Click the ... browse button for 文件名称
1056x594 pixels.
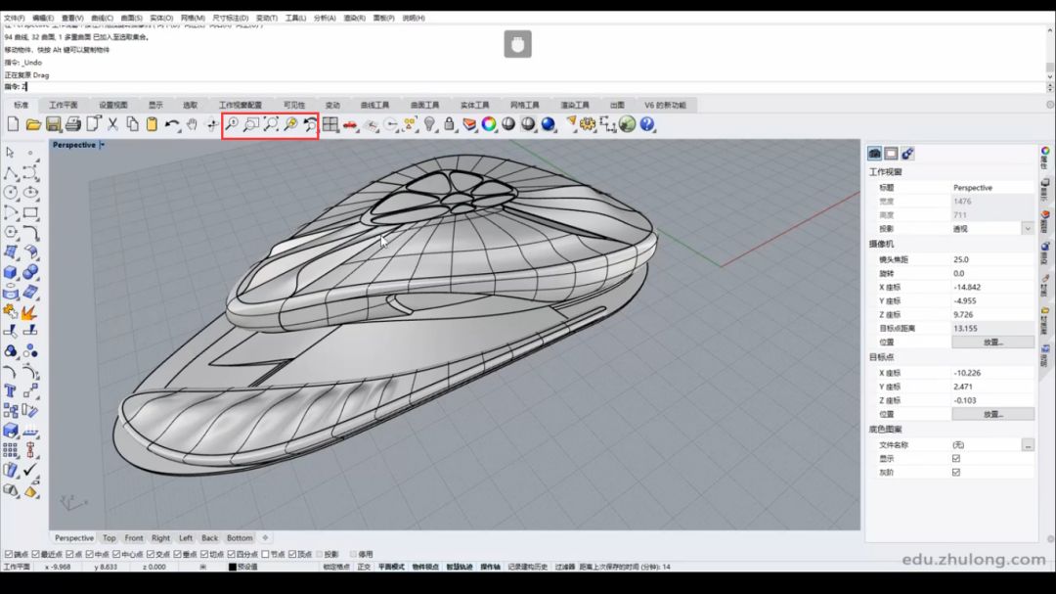coord(1028,445)
